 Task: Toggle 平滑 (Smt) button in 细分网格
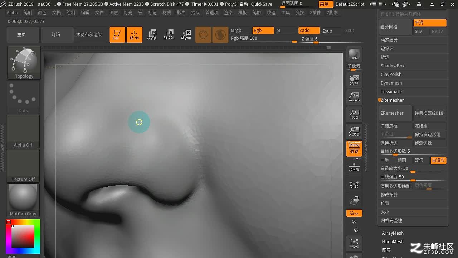430,23
